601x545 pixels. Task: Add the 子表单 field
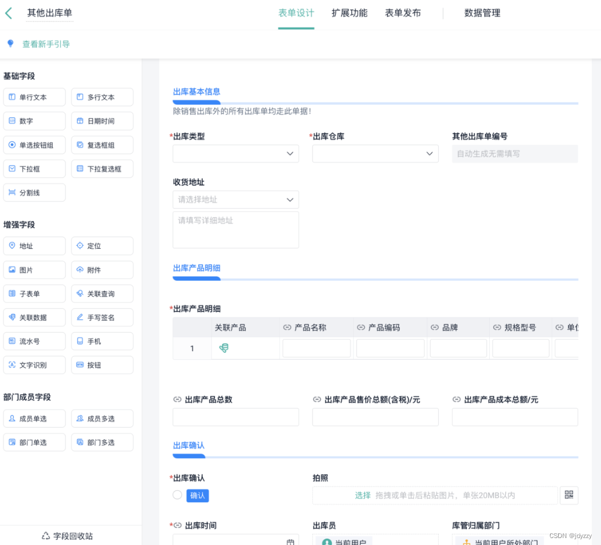click(x=35, y=294)
